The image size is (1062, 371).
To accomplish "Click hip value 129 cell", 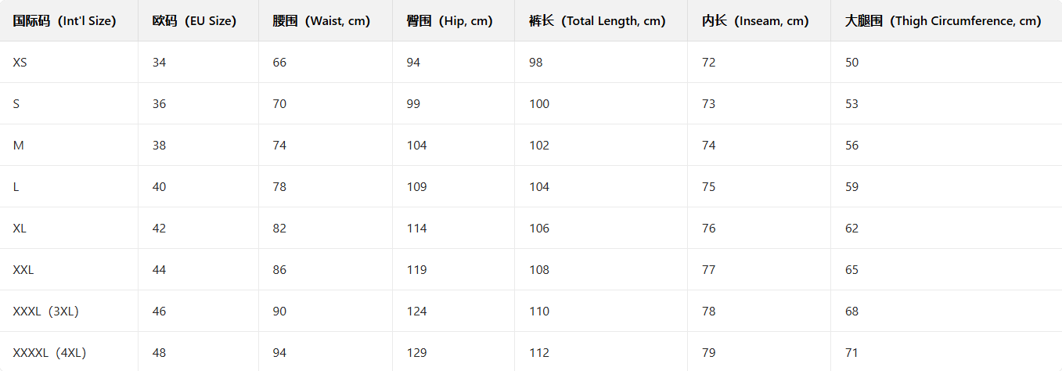I will pyautogui.click(x=416, y=353).
